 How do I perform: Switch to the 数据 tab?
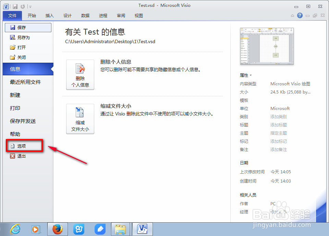85,16
